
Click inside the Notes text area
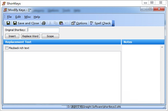coord(141,74)
